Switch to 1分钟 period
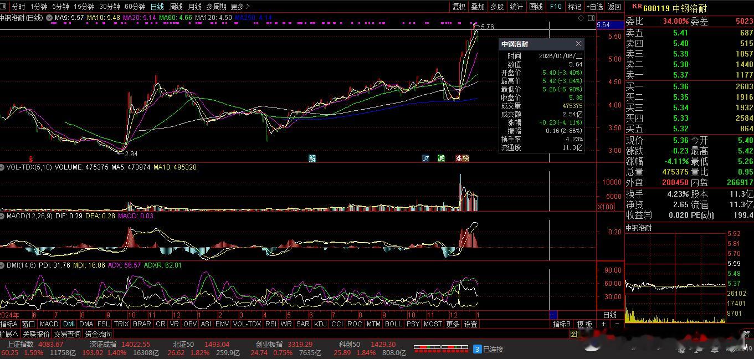Image resolution: width=754 pixels, height=359 pixels. point(39,7)
